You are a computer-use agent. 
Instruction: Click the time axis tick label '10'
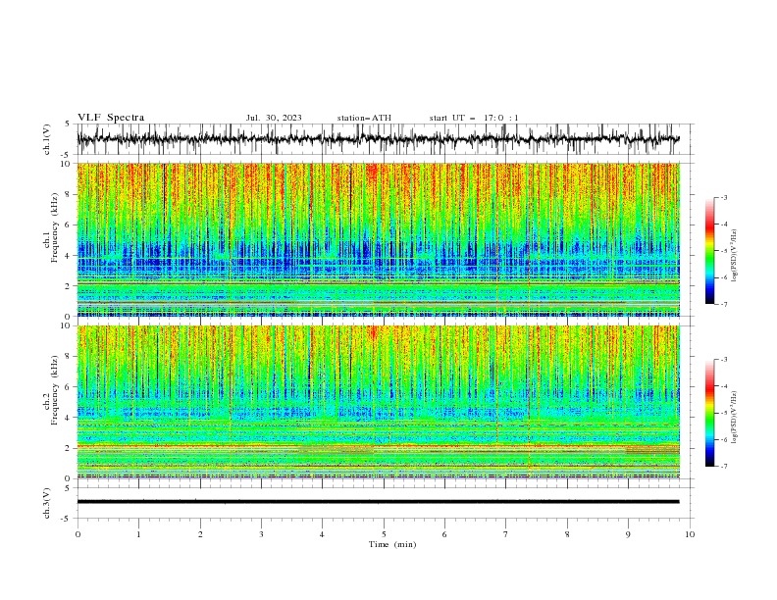click(690, 534)
